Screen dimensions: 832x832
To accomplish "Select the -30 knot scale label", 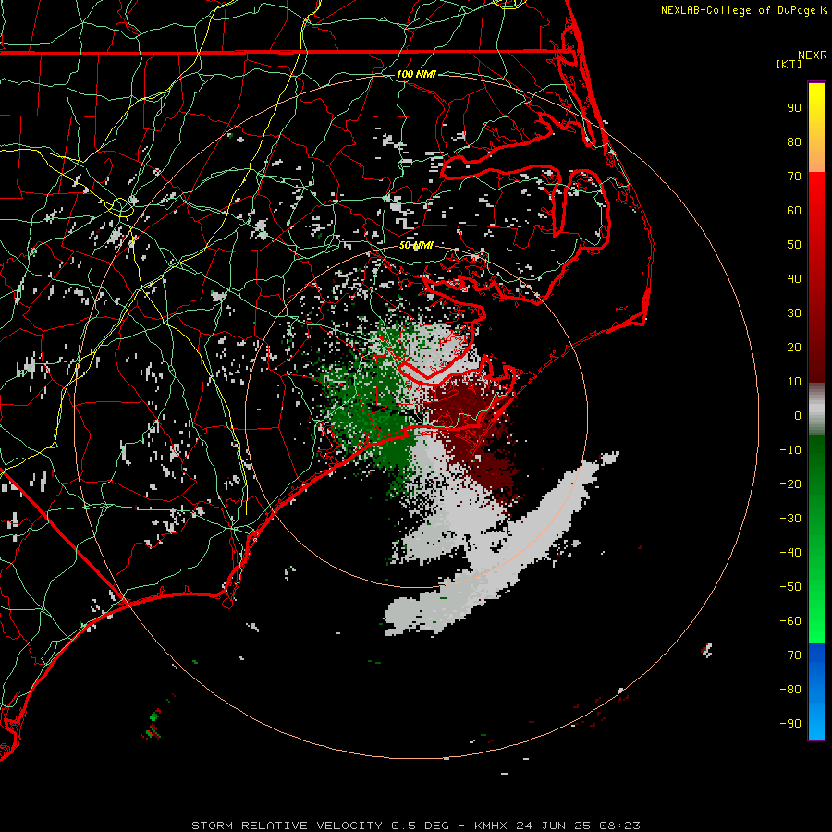I will (x=790, y=519).
